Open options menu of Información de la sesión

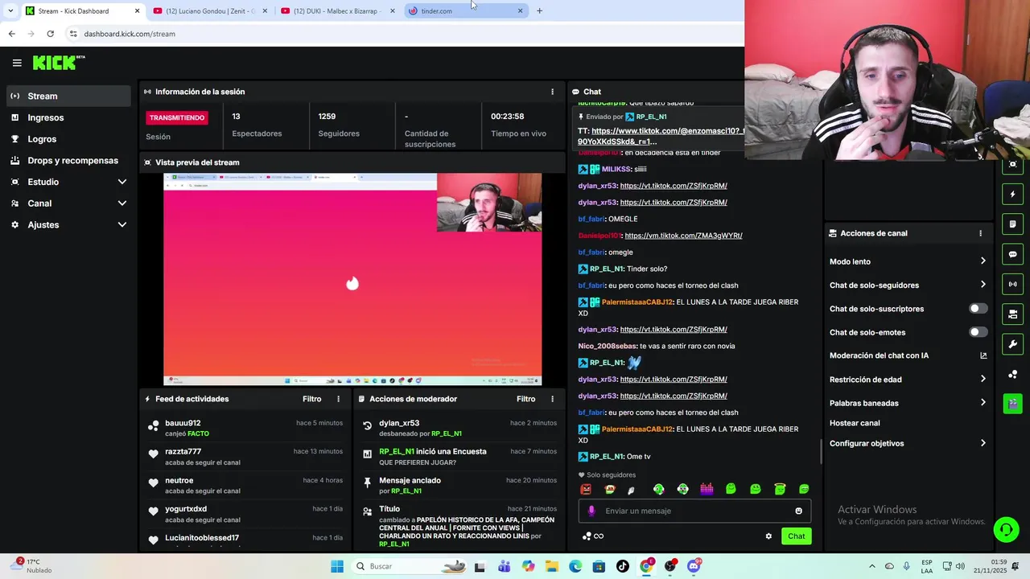(552, 92)
